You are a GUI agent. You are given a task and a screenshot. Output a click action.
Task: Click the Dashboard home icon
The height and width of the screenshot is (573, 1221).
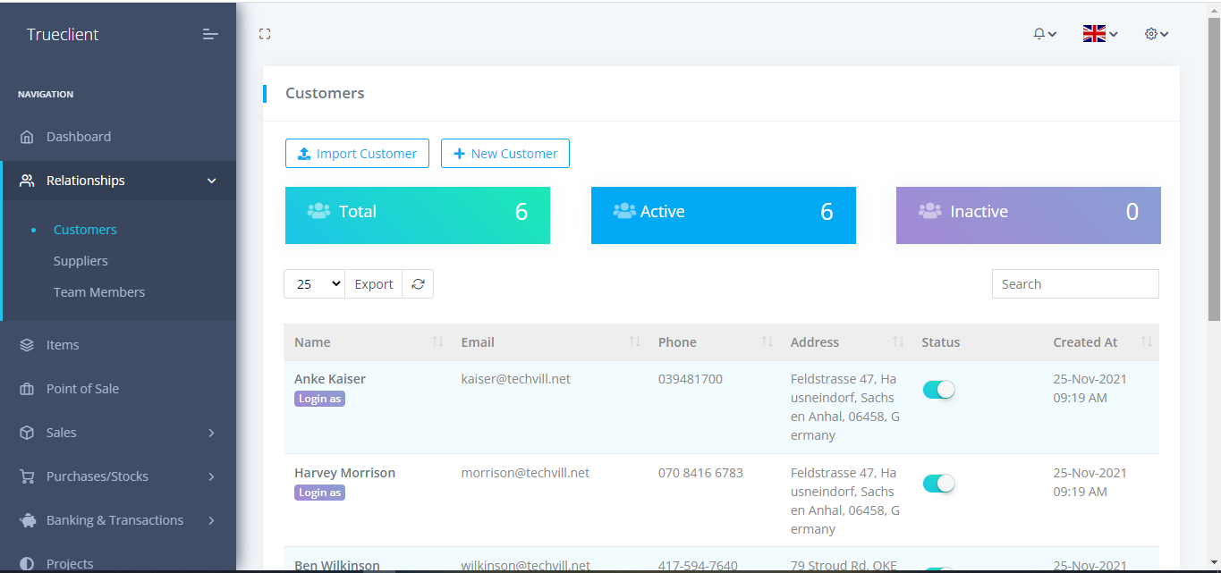pyautogui.click(x=27, y=137)
